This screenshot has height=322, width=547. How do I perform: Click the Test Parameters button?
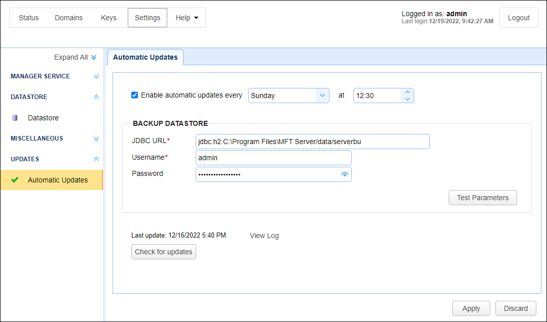point(483,198)
